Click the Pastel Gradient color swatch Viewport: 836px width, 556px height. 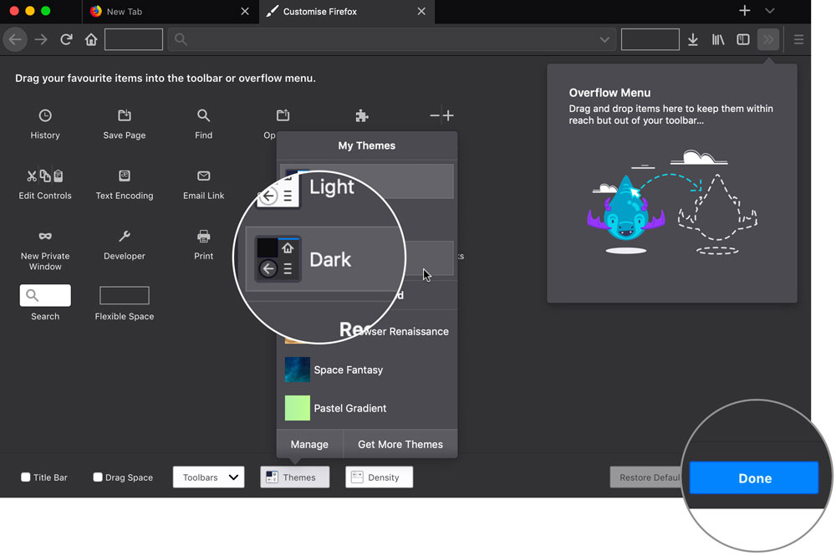(297, 408)
